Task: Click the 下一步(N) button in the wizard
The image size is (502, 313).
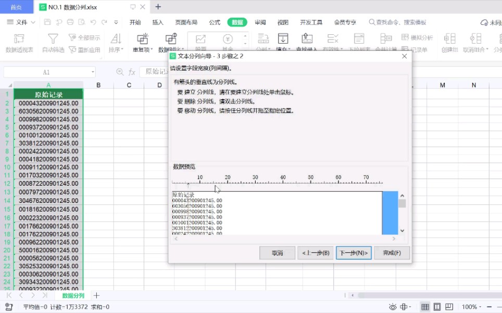Action: [x=353, y=253]
